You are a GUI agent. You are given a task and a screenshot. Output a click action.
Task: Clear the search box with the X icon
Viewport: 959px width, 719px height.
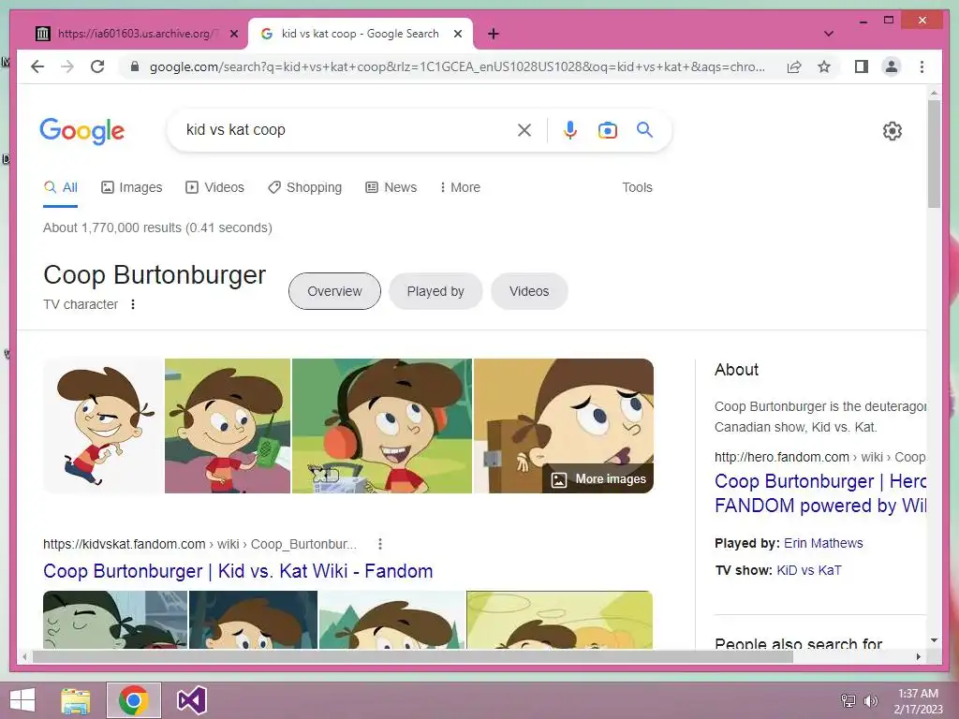(x=524, y=129)
